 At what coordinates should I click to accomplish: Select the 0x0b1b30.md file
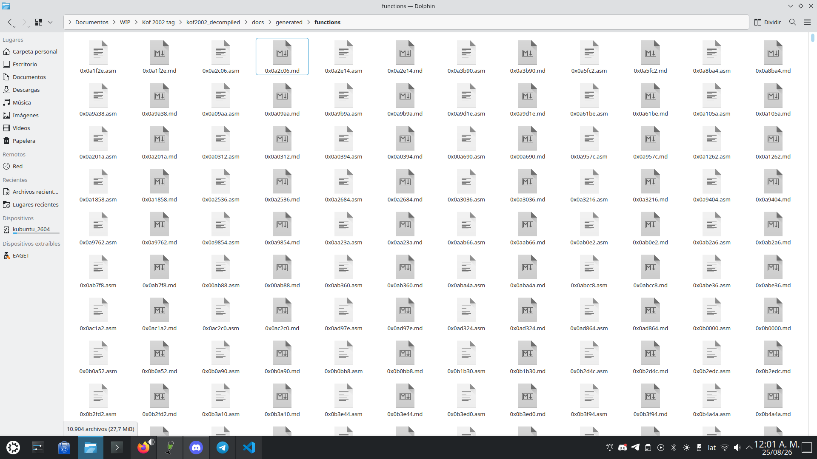click(x=528, y=357)
